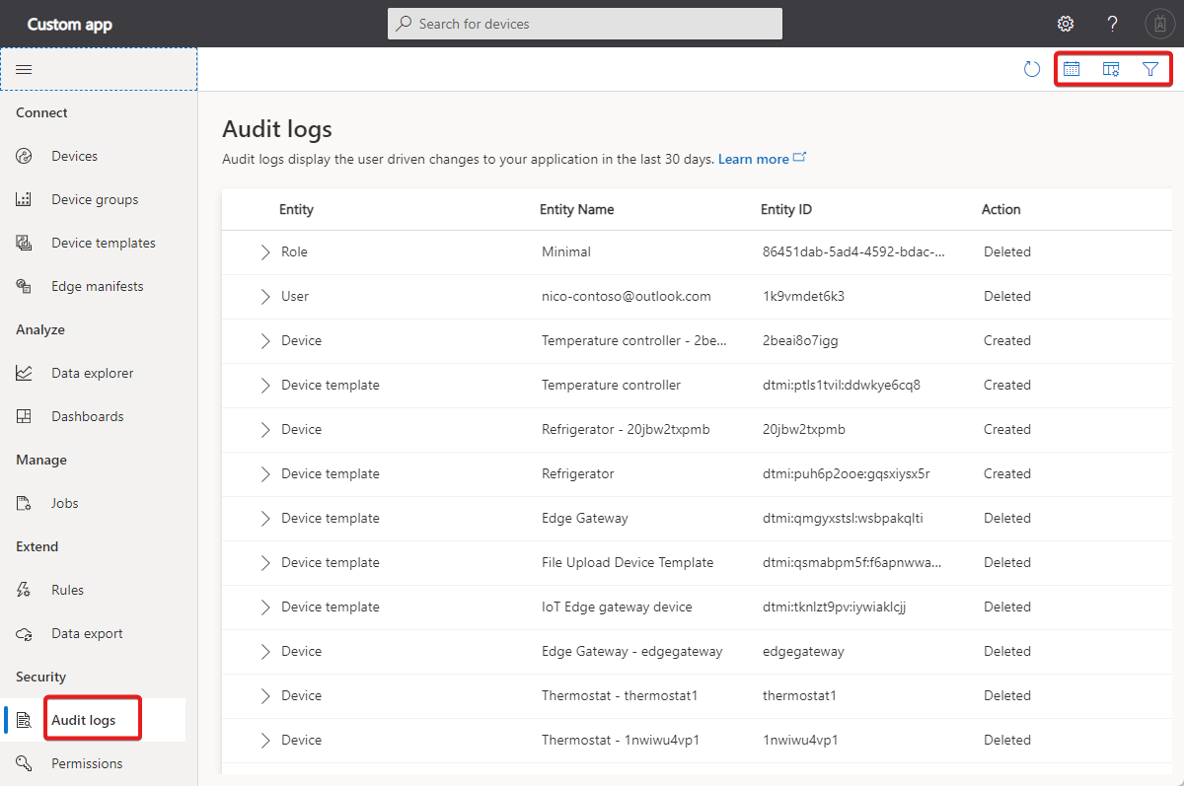This screenshot has height=786, width=1184.
Task: Open the filter panel
Action: coord(1150,69)
